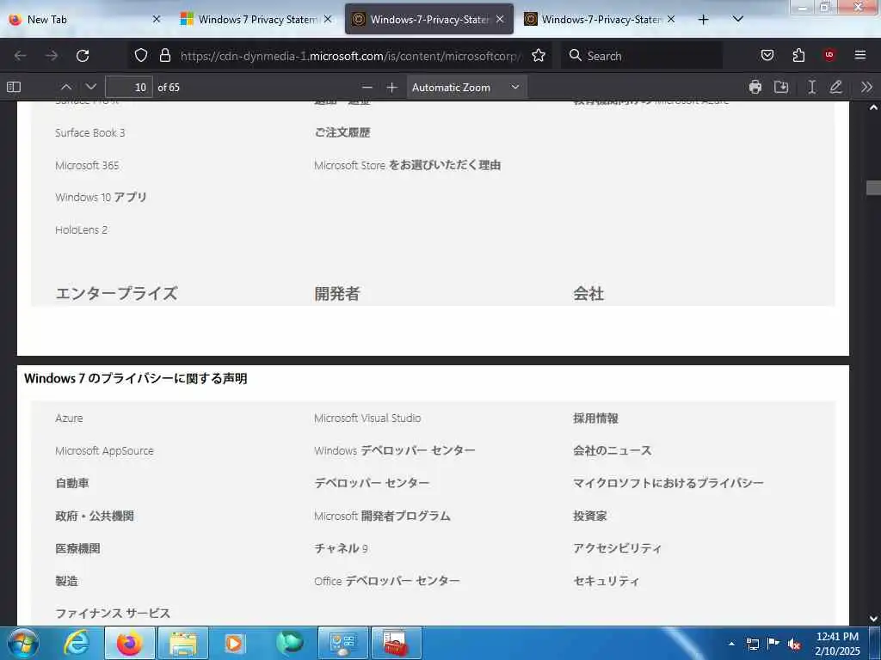
Task: Click the セキュリティ link
Action: pyautogui.click(x=607, y=581)
